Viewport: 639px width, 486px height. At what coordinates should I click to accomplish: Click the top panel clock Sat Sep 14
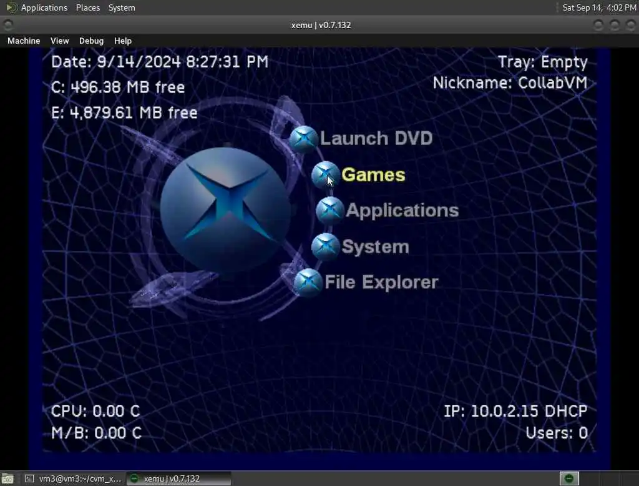pyautogui.click(x=599, y=7)
